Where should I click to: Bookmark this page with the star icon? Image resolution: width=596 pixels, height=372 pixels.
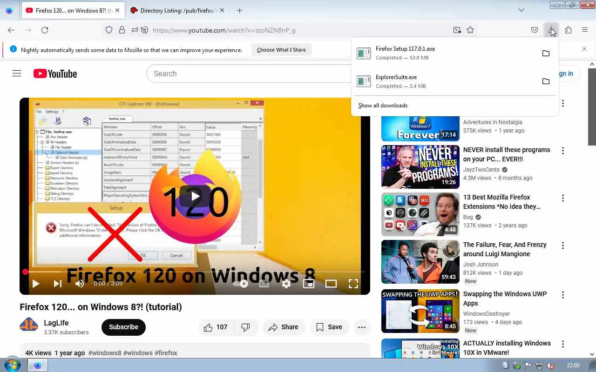pos(470,30)
